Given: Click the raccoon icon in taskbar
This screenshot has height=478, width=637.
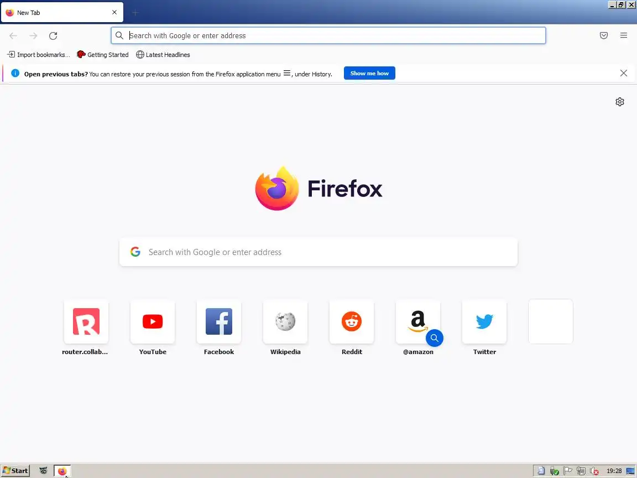Looking at the screenshot, I should point(44,471).
